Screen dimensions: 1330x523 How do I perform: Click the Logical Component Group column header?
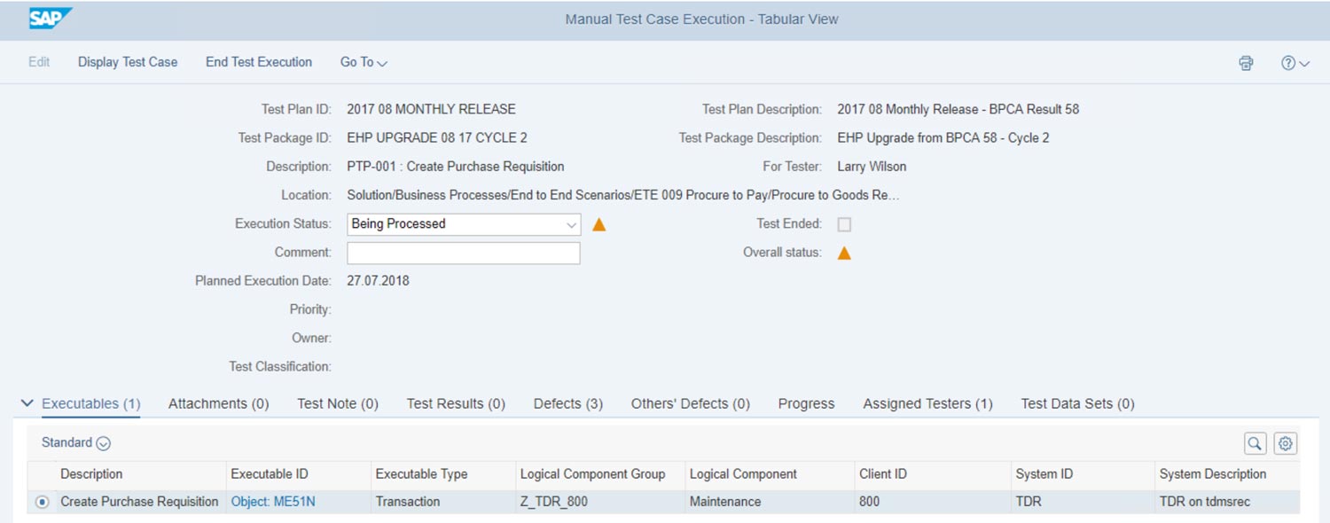592,474
